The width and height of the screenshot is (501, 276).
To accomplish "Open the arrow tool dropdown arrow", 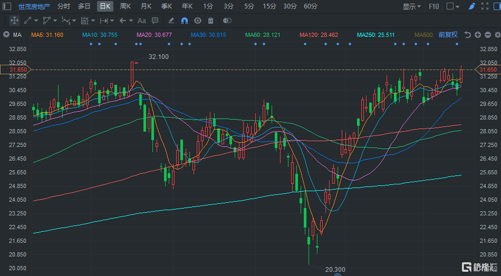I will (131, 21).
